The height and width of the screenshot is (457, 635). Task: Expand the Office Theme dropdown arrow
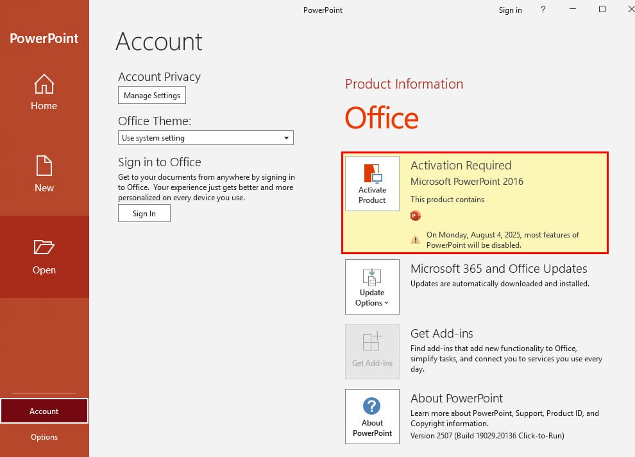[286, 138]
